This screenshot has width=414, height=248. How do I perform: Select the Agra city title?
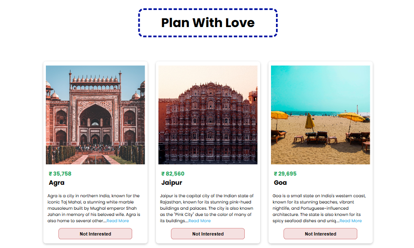coord(57,183)
